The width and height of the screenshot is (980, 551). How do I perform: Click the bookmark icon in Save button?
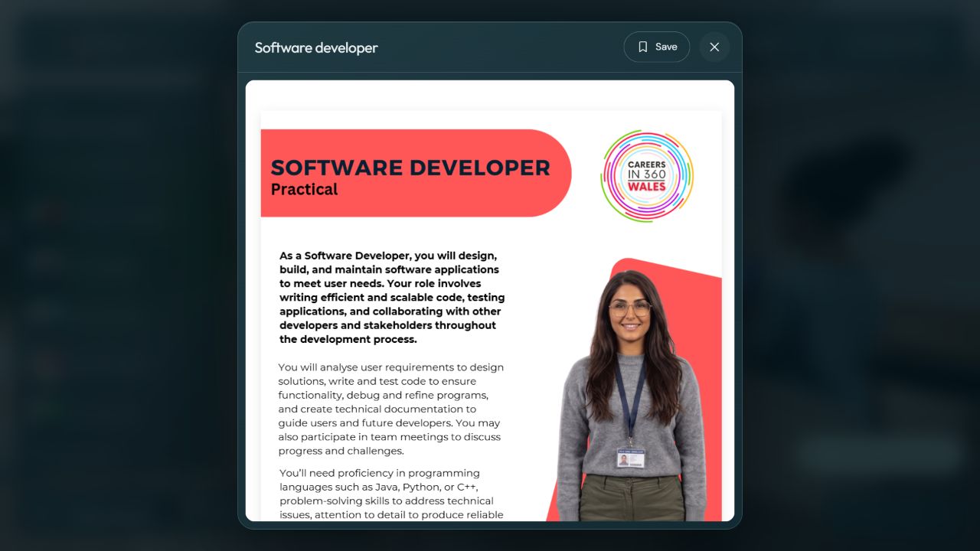(643, 47)
